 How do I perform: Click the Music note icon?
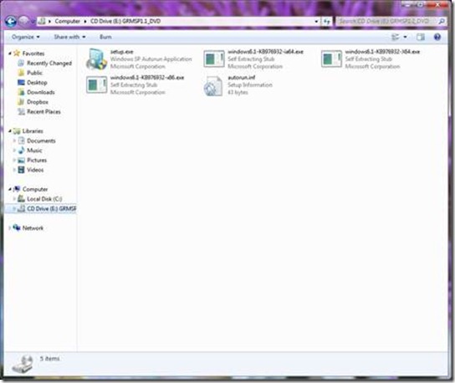point(21,151)
